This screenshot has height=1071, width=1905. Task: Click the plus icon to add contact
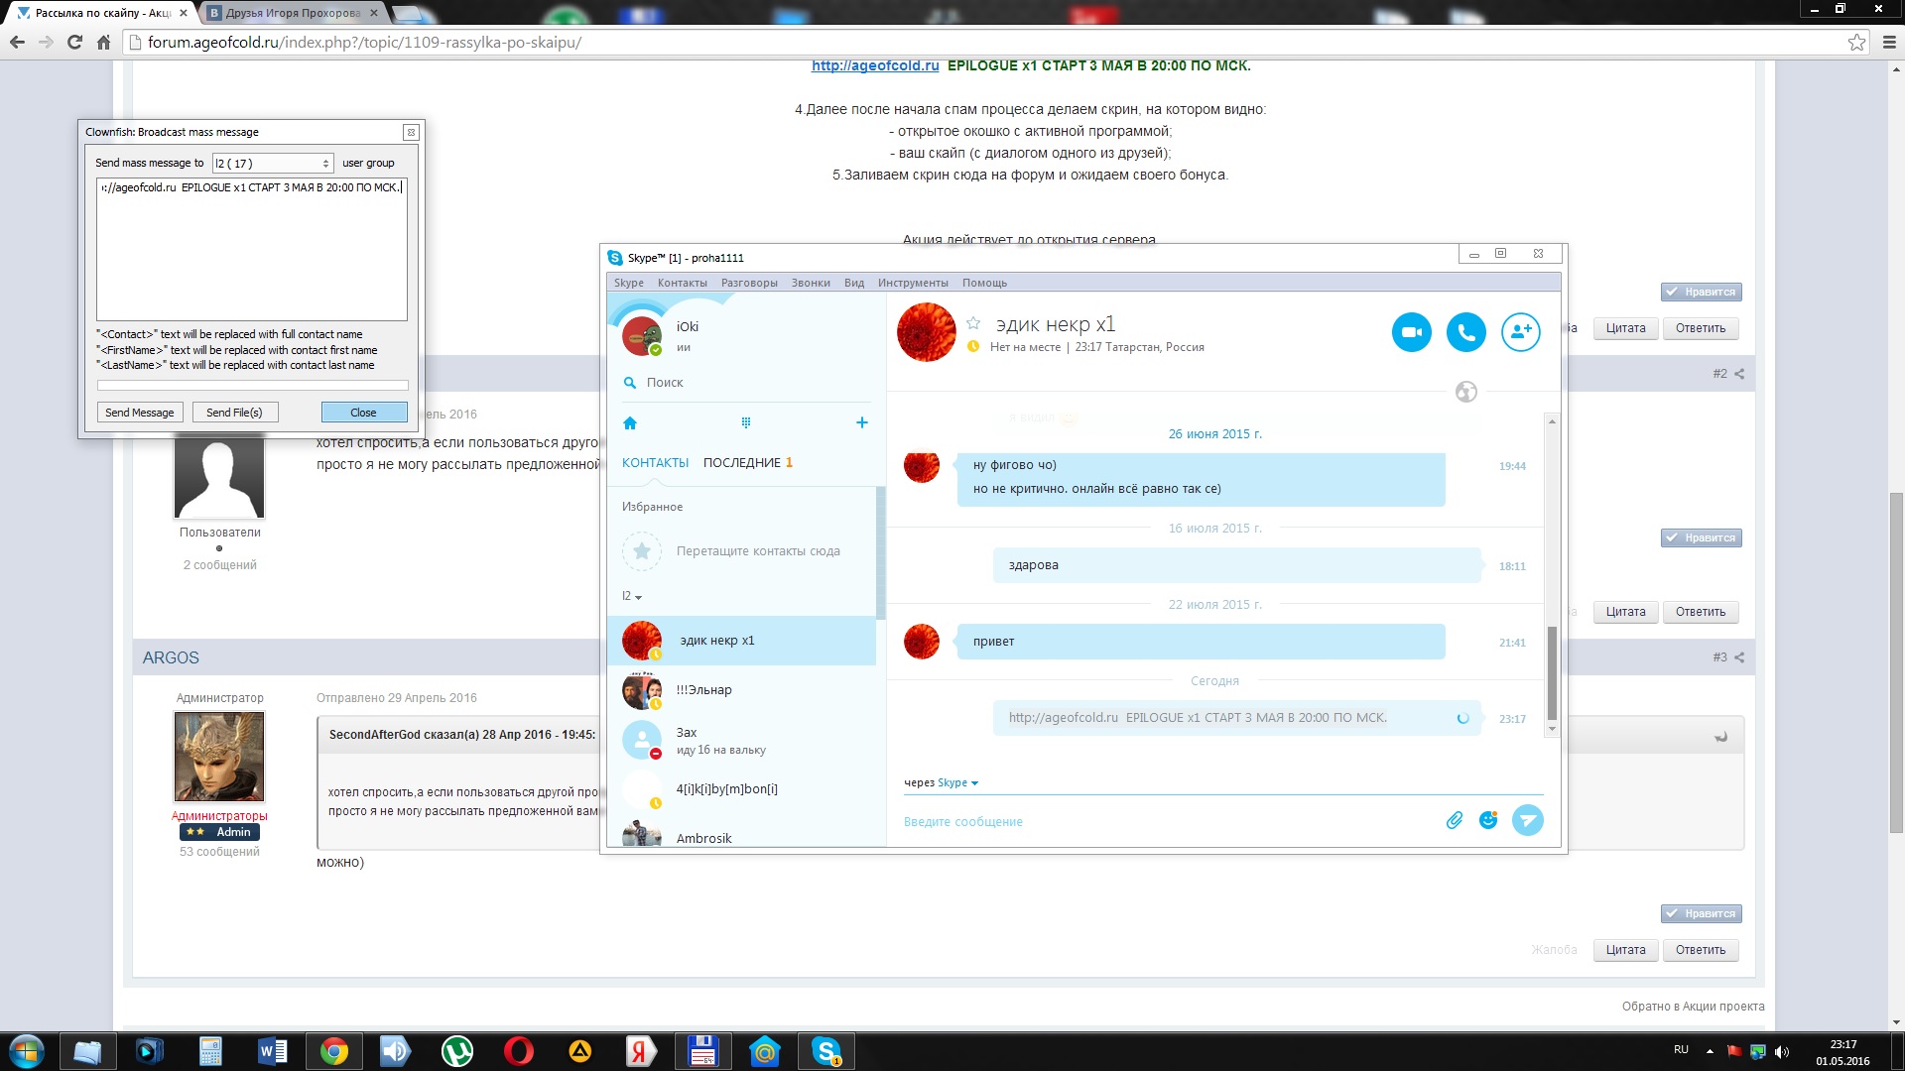tap(861, 423)
